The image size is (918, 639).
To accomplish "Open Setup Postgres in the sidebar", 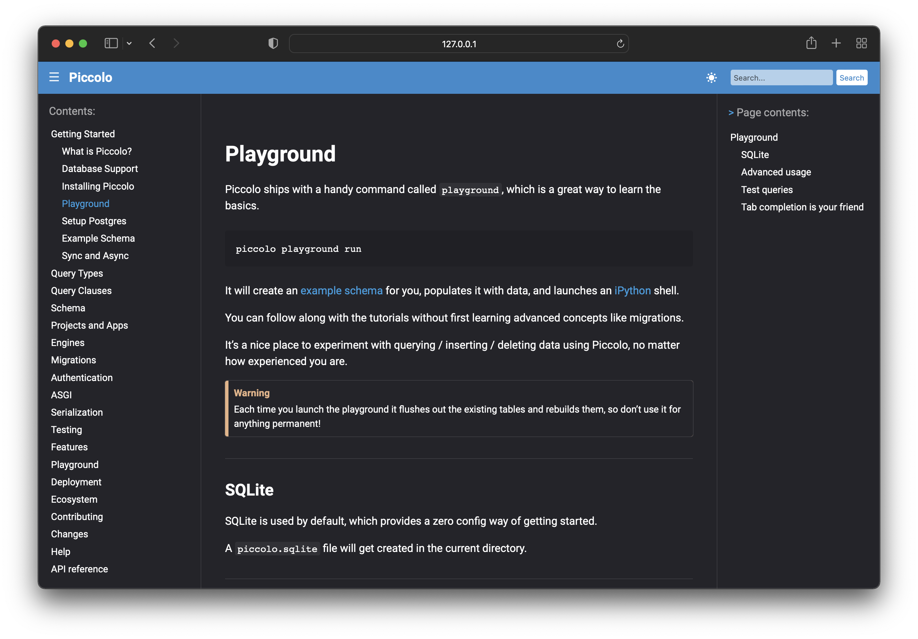I will click(94, 221).
